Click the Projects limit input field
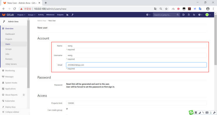Viewport: 217px width, 115px height. pos(136,103)
